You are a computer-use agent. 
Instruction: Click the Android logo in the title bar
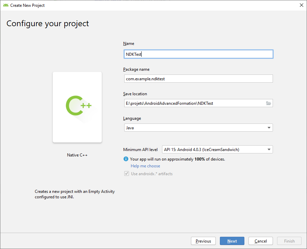tap(6, 5)
